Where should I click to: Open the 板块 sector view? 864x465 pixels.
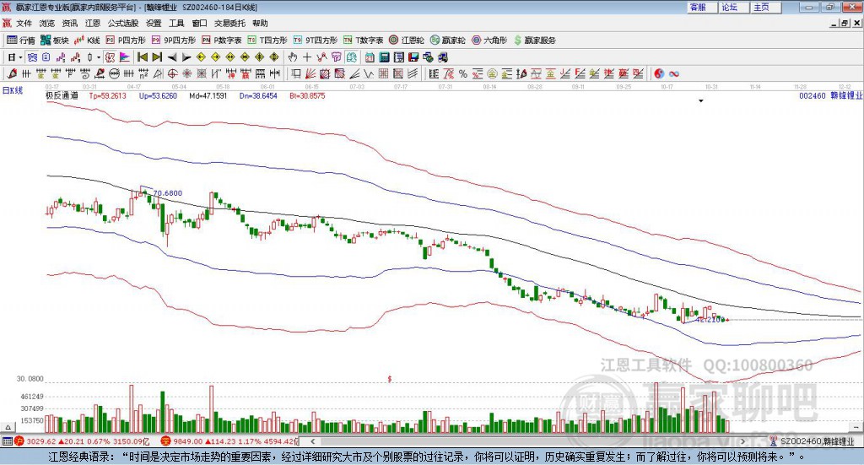pyautogui.click(x=55, y=41)
